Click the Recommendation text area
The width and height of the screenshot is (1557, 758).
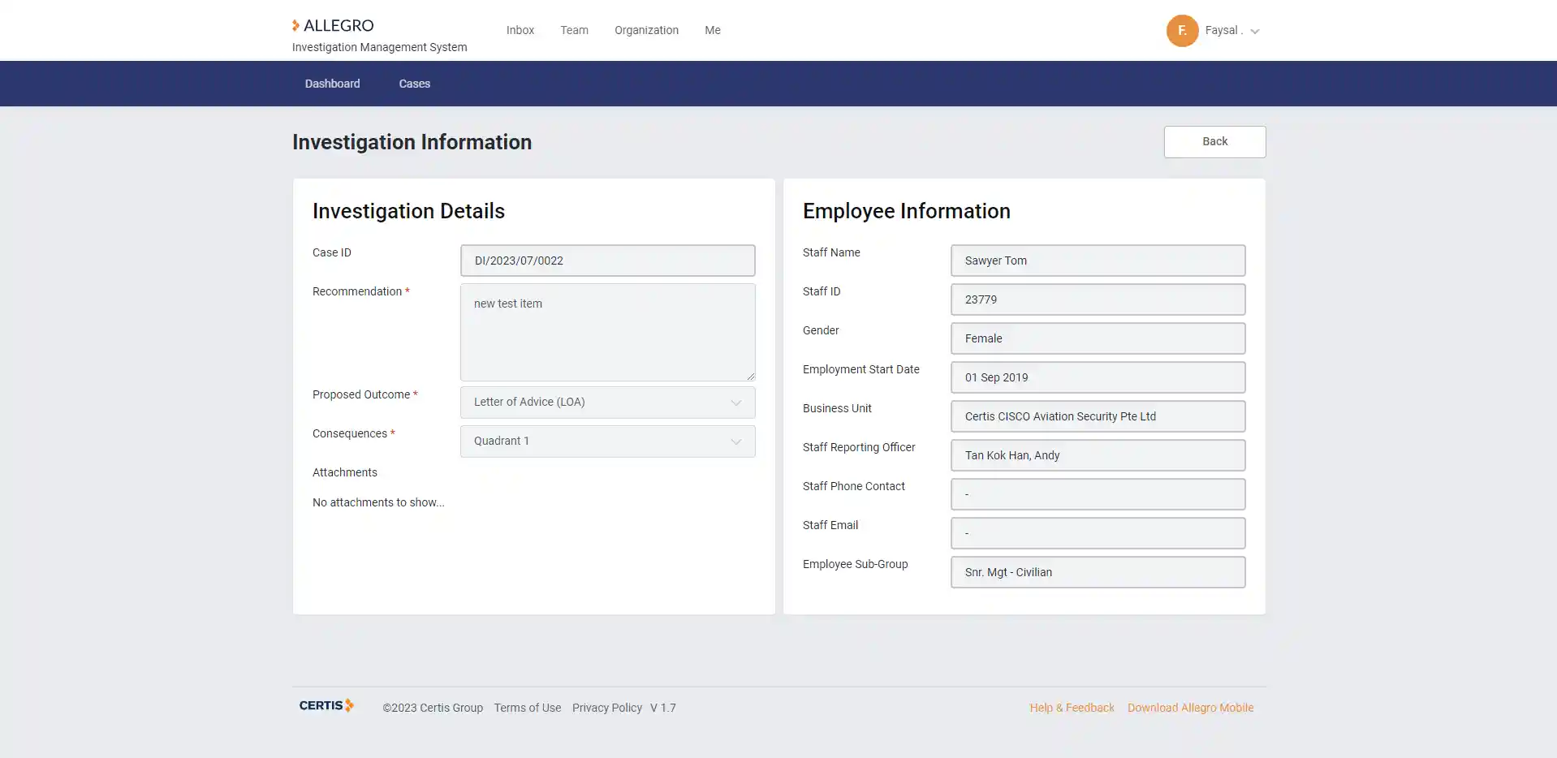point(607,332)
